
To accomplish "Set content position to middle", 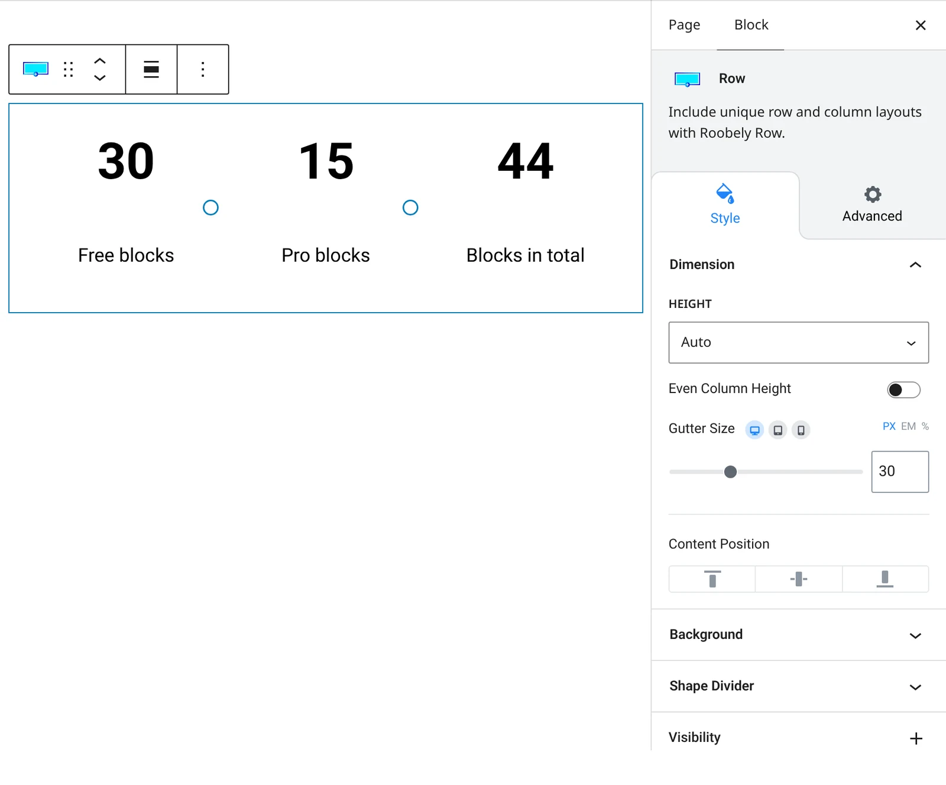I will tap(799, 579).
